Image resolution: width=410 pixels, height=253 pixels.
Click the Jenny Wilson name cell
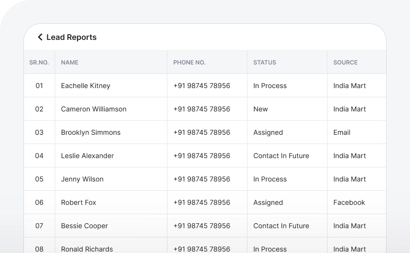point(82,179)
